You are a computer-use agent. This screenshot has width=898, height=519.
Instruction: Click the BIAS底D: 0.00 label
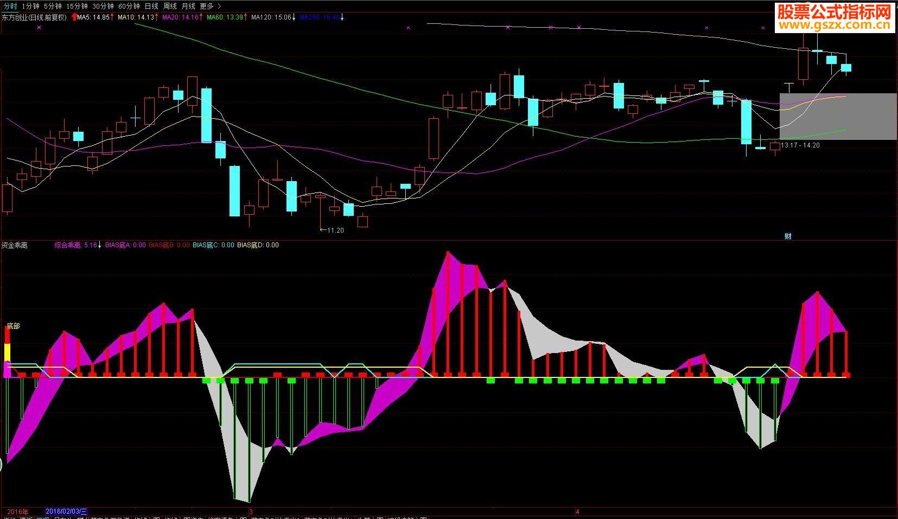click(258, 245)
